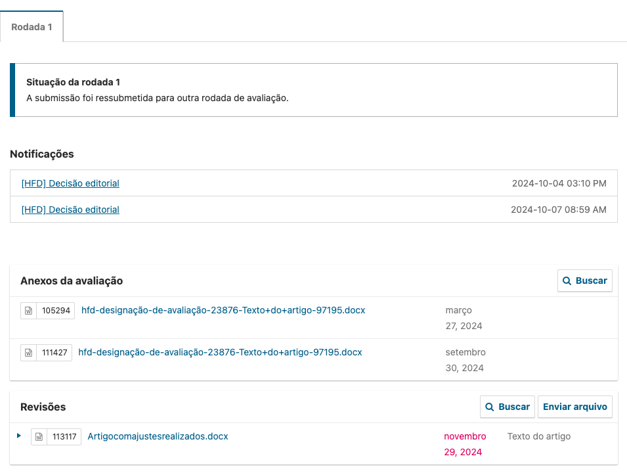
Task: Click the file ID number 105294
Action: tap(56, 311)
